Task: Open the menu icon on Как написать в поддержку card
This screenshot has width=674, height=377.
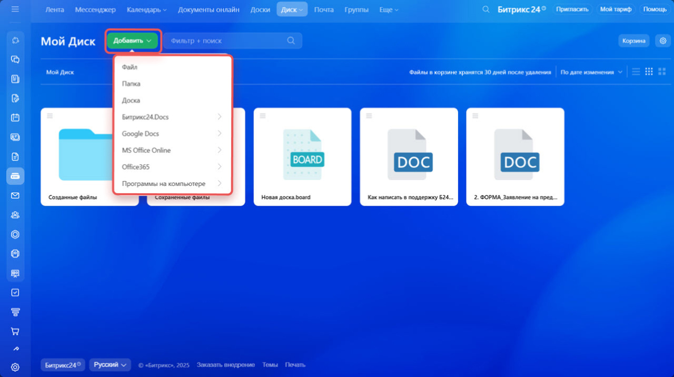Action: tap(369, 116)
